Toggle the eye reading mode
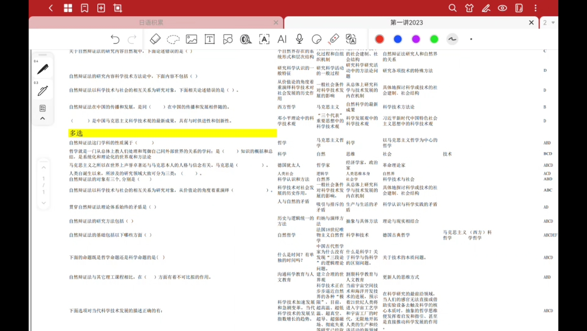The width and height of the screenshot is (587, 331). click(x=502, y=8)
